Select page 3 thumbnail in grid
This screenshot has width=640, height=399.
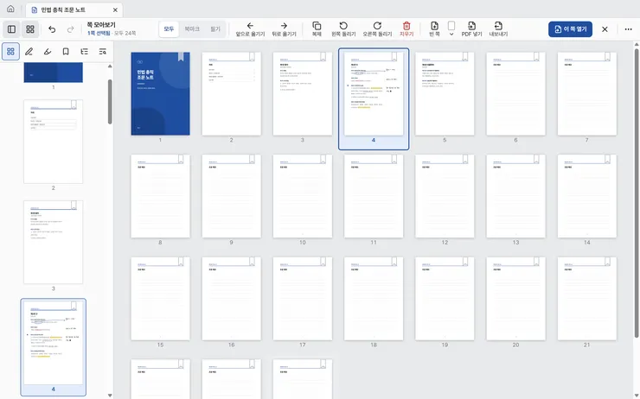click(303, 93)
